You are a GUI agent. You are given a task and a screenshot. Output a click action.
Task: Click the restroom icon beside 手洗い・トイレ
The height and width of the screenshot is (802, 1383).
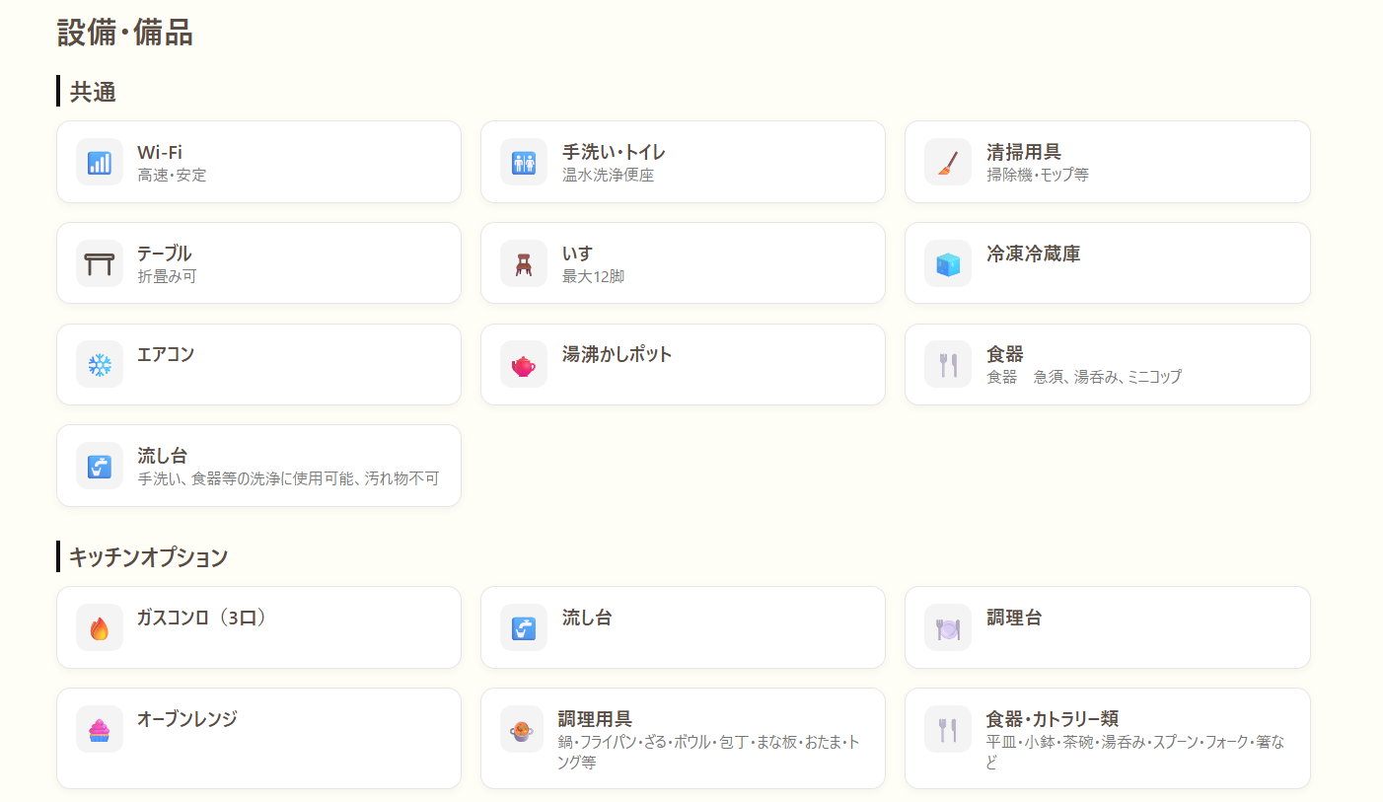524,163
